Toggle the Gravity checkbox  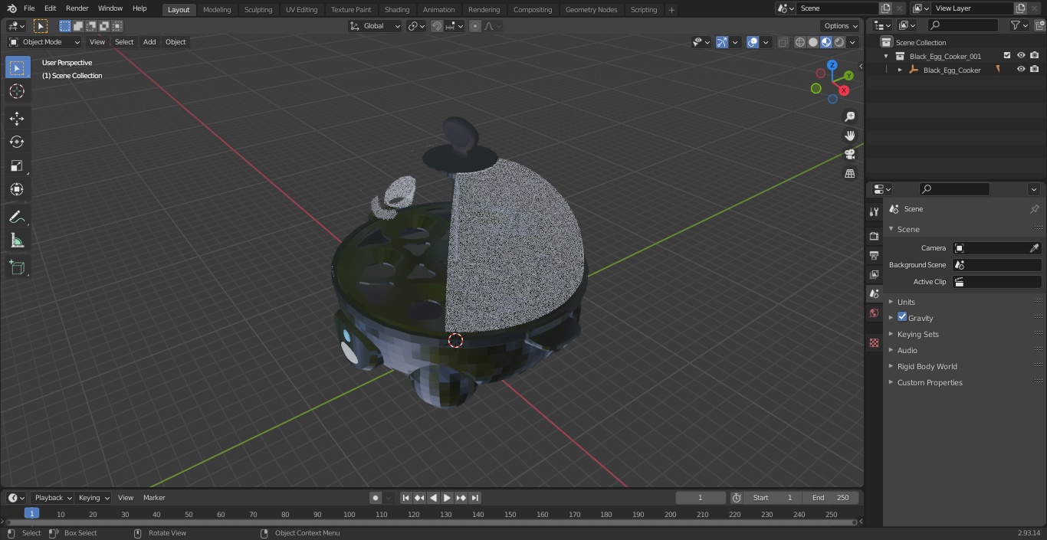[x=902, y=317]
